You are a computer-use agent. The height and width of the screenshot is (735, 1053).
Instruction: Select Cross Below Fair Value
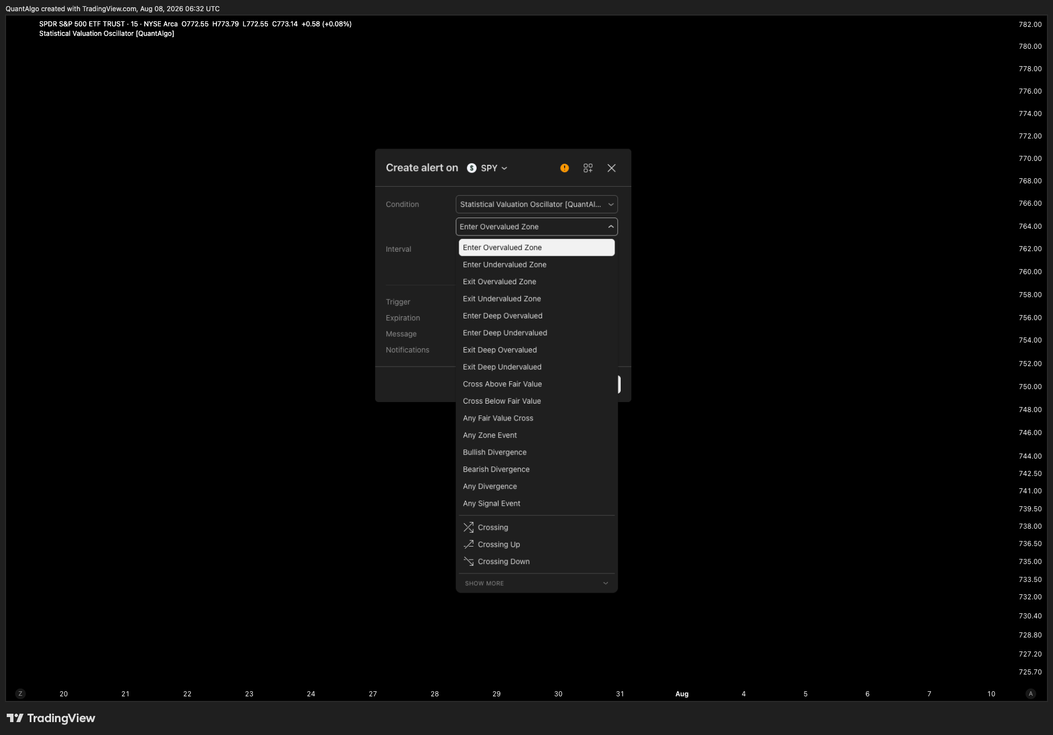(537, 401)
